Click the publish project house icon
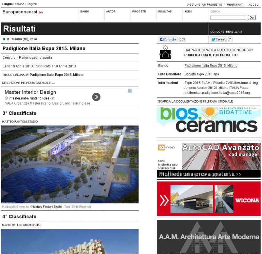This screenshot has height=254, width=262. pos(165,52)
